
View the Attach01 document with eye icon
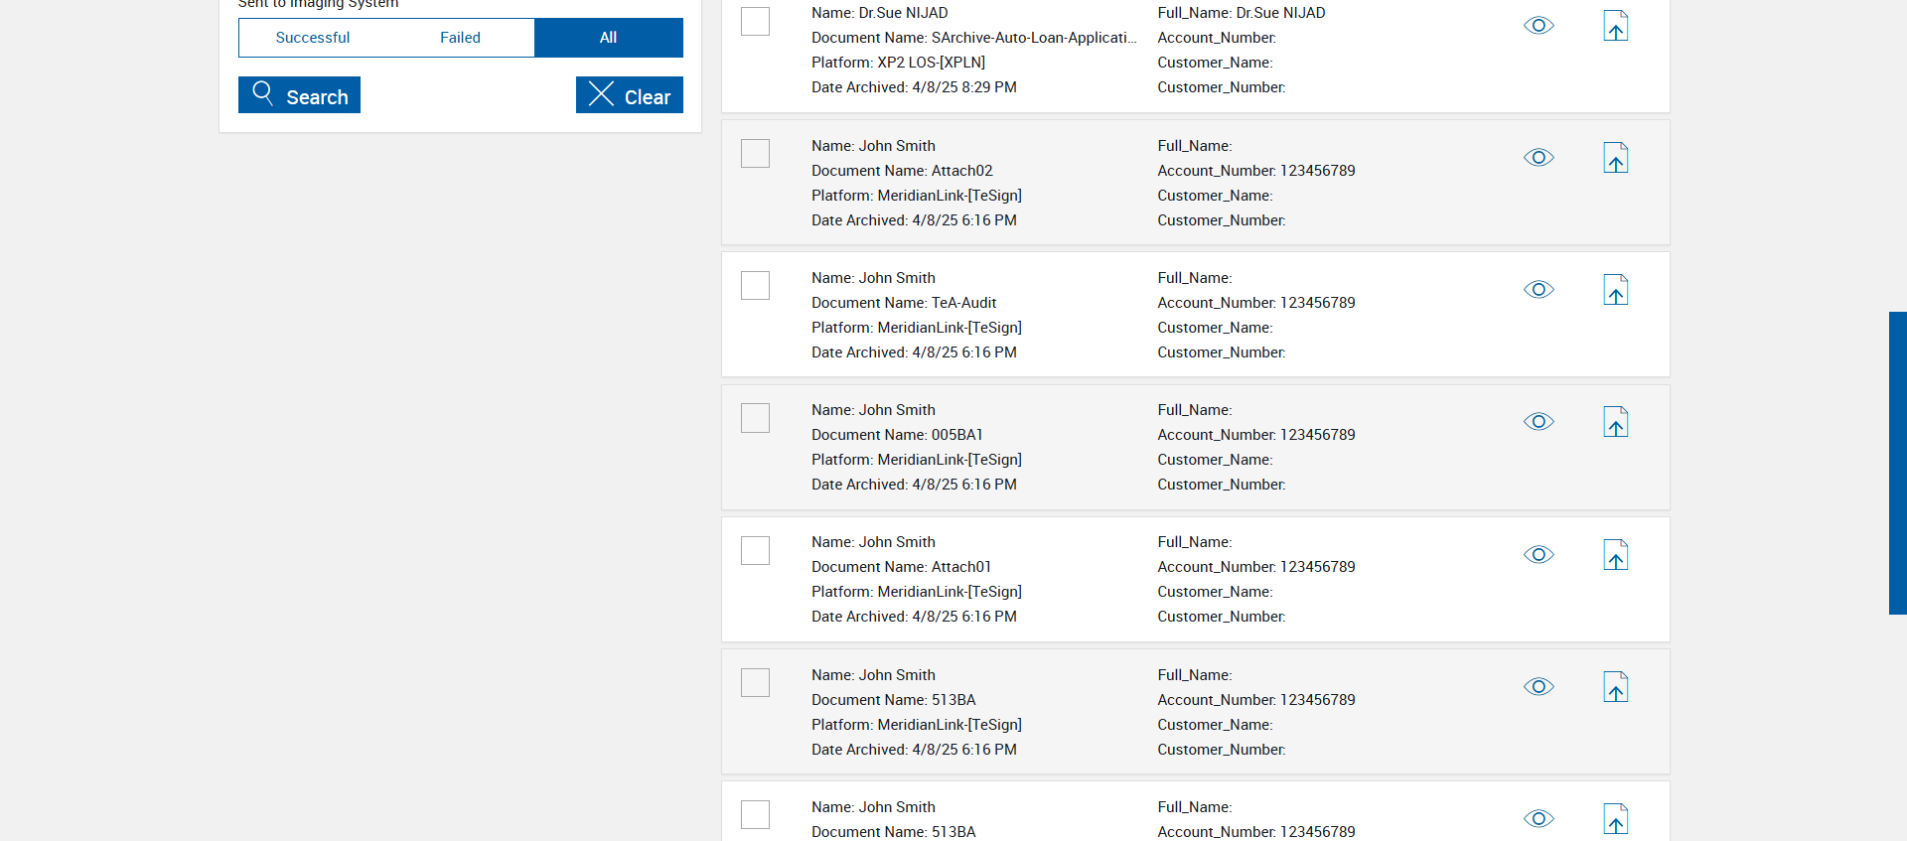pyautogui.click(x=1539, y=555)
